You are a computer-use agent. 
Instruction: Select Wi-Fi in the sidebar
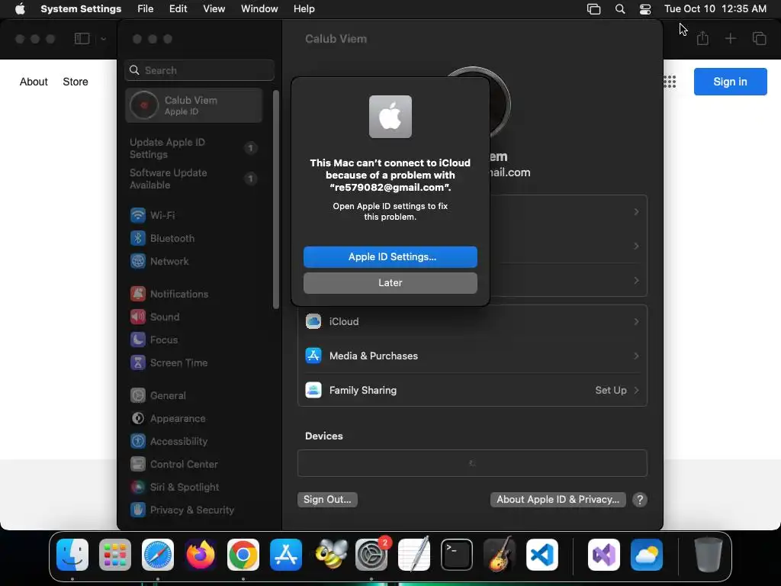(193, 215)
